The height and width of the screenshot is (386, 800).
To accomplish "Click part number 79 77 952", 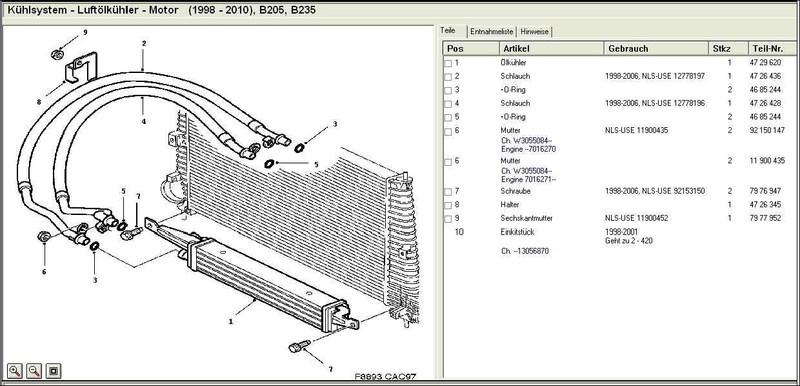I will click(x=765, y=218).
